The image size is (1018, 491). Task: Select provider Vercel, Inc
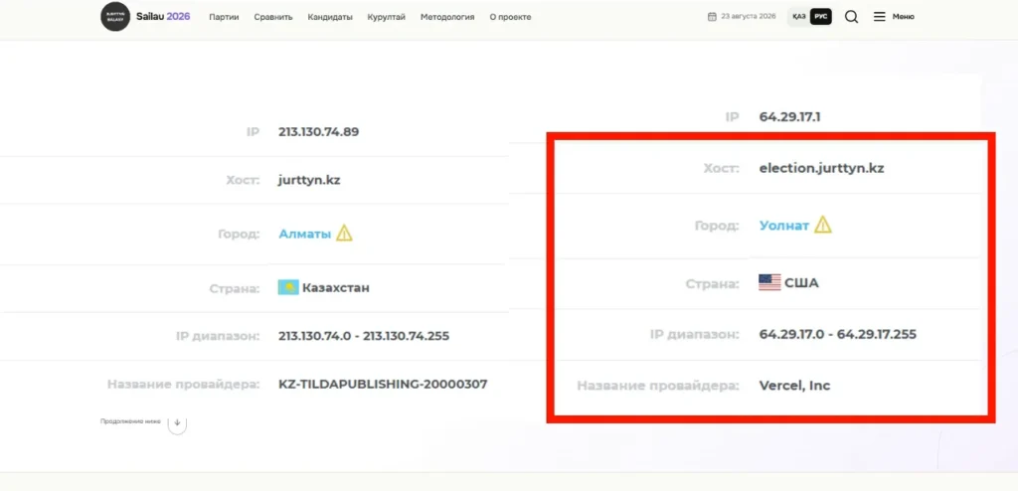794,385
